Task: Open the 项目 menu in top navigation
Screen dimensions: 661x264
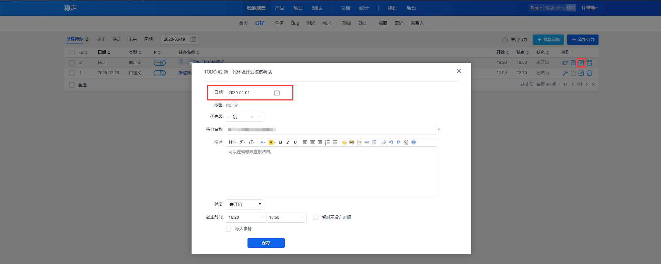Action: (298, 8)
